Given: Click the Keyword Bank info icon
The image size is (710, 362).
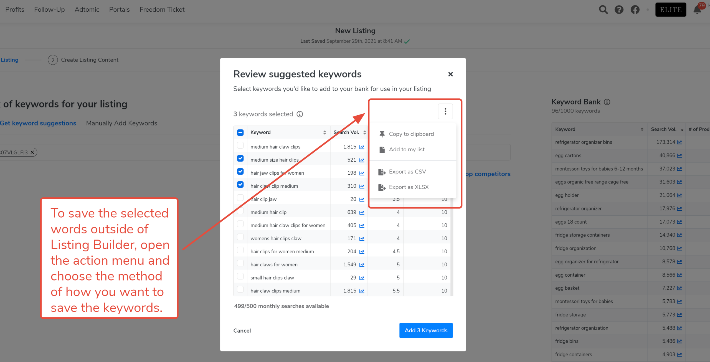Looking at the screenshot, I should (607, 102).
